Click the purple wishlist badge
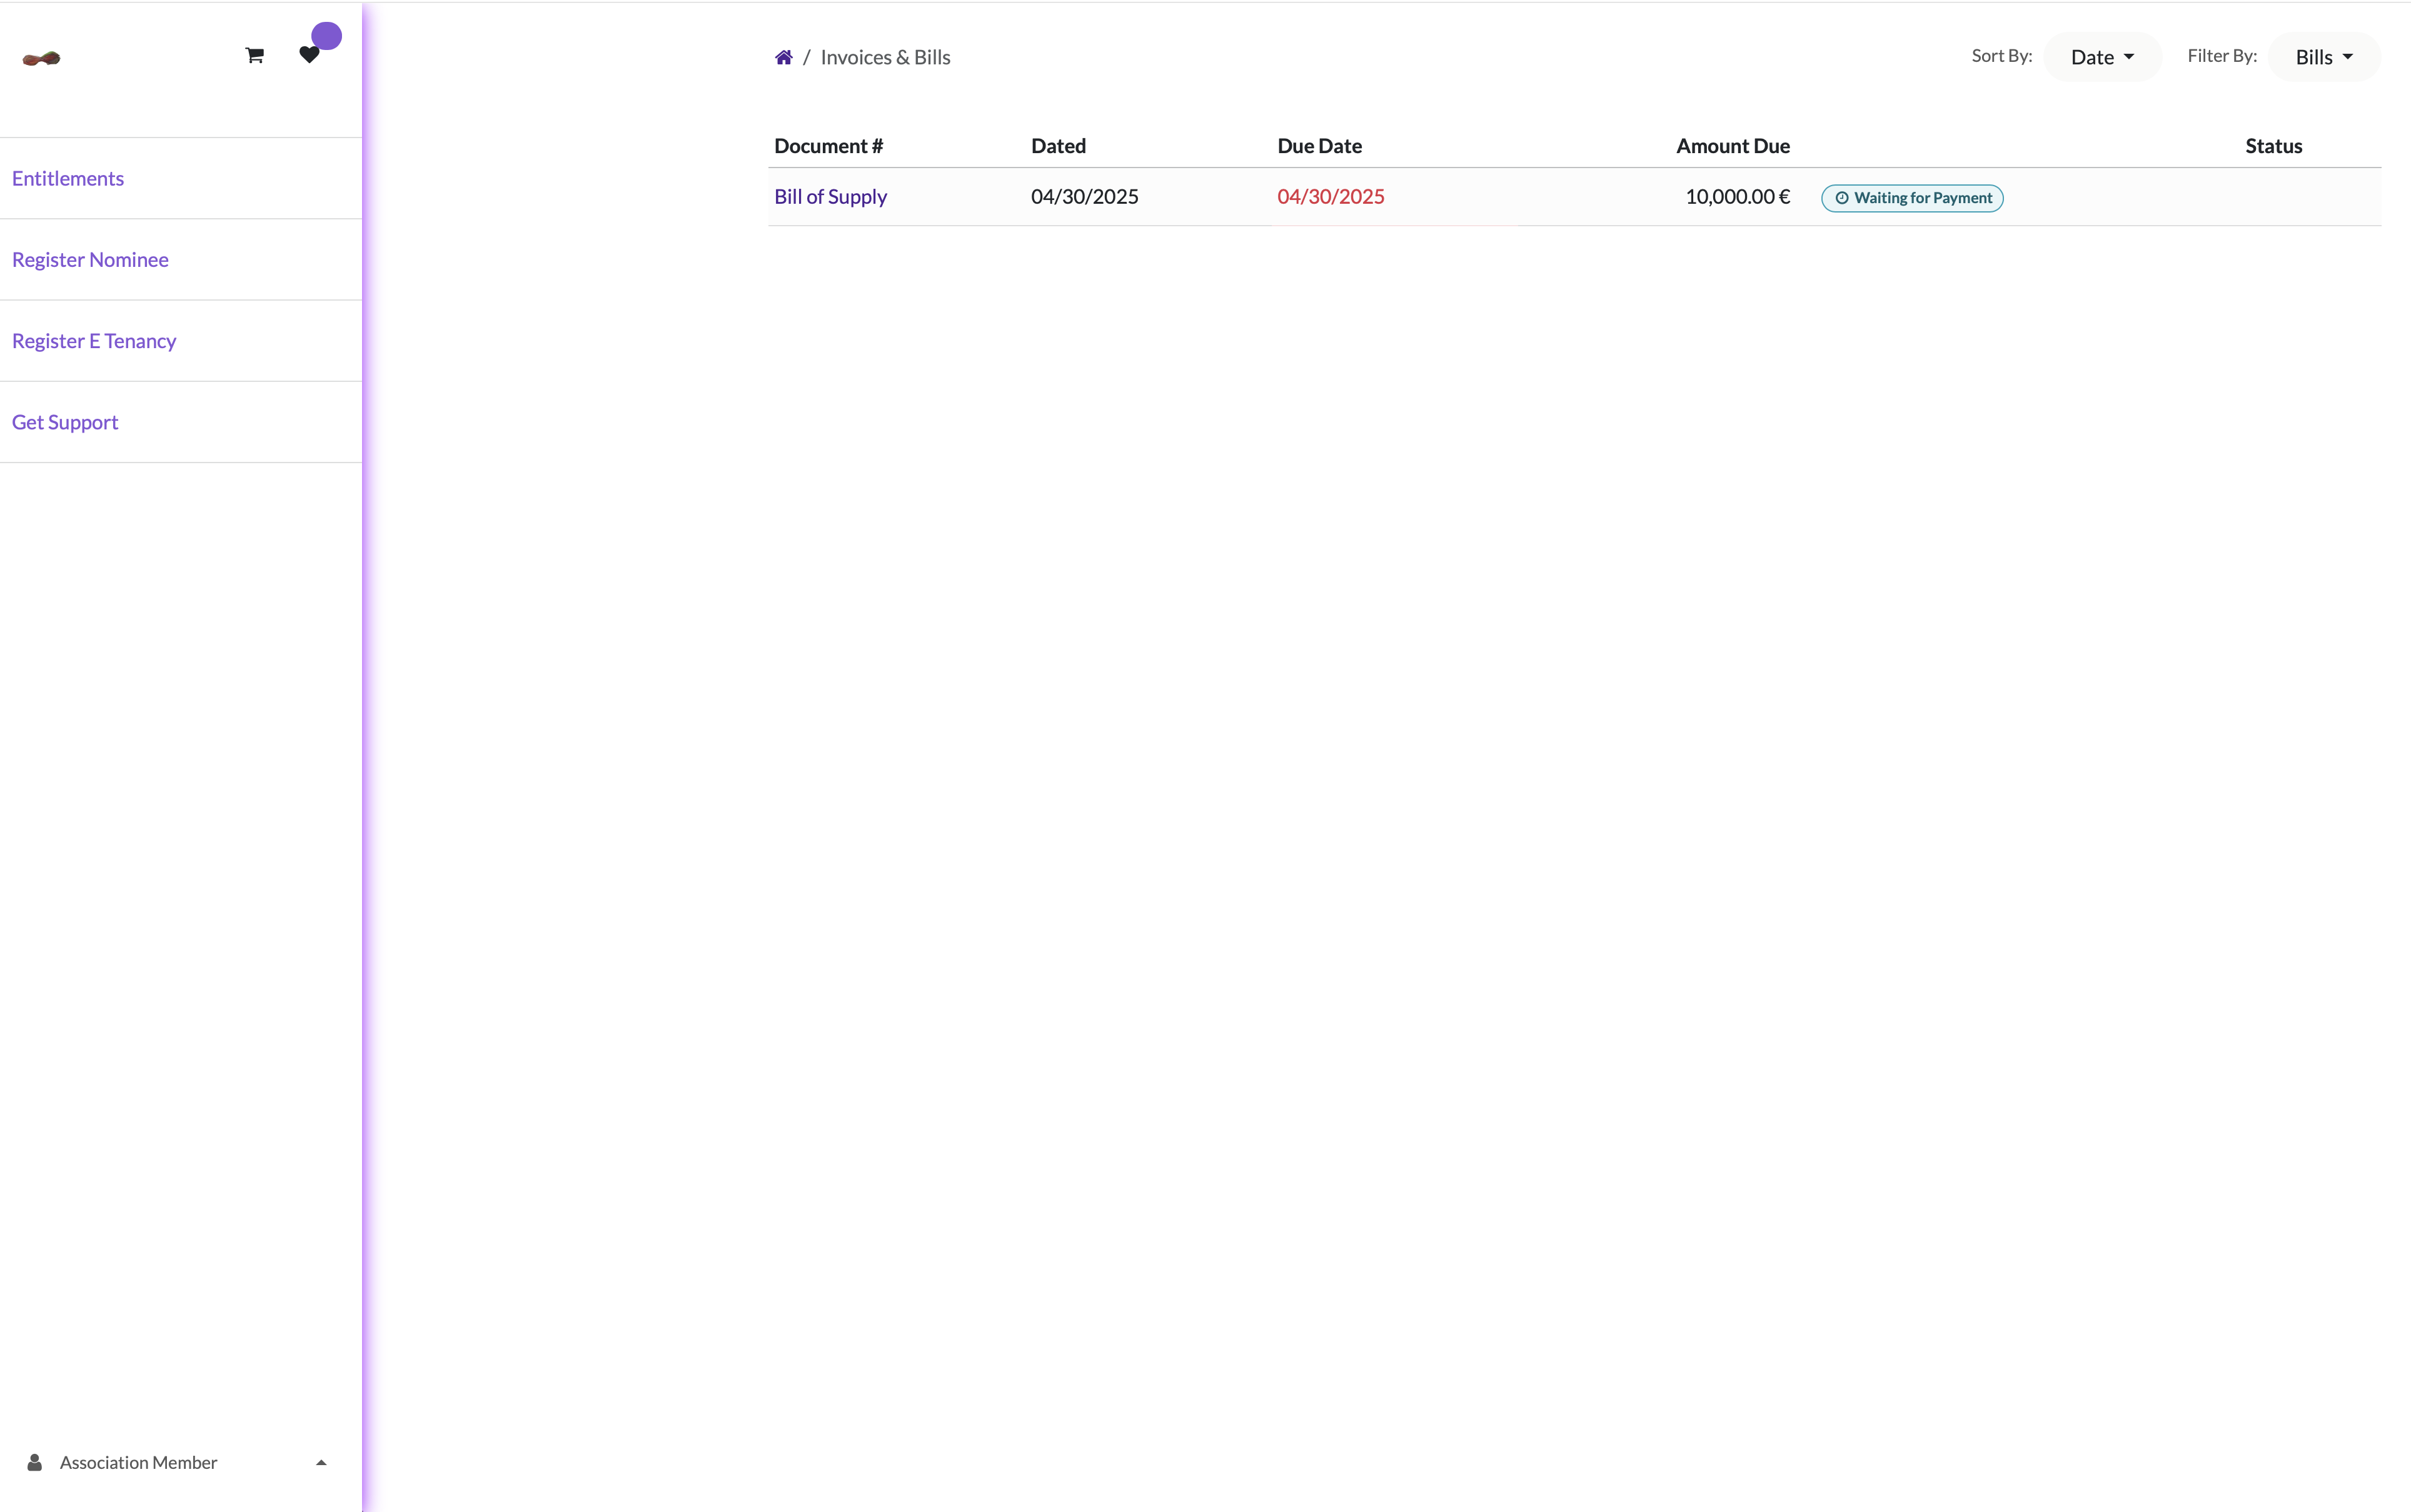2411x1512 pixels. pos(326,36)
